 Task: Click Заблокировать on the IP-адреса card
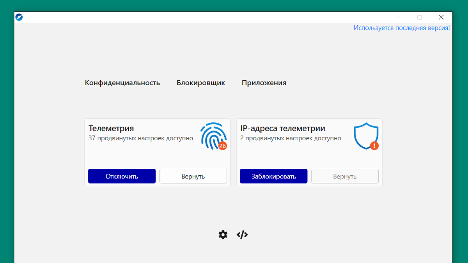pos(273,176)
